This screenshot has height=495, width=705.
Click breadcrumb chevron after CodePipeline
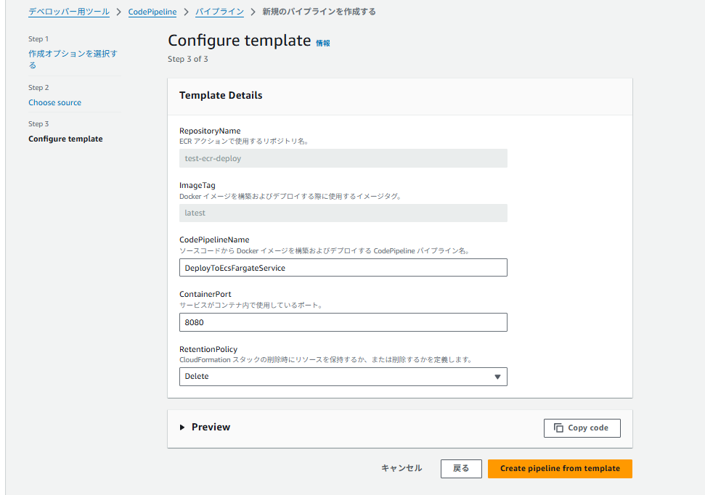(186, 12)
